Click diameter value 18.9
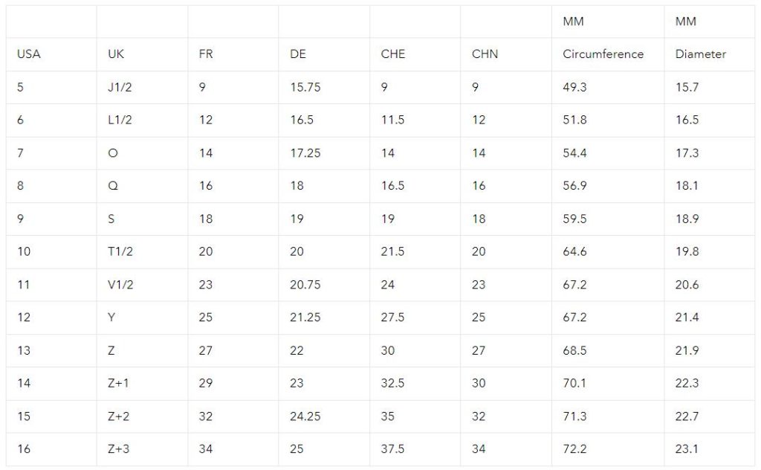The width and height of the screenshot is (761, 470). (687, 219)
